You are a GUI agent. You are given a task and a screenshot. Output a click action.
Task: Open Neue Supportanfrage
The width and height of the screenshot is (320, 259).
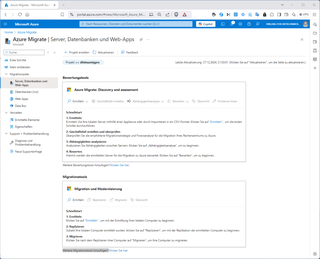point(29,152)
